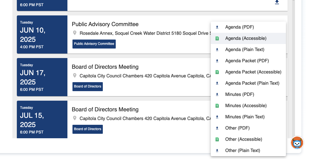Click download icon beside Agenda Packet (Plain Text)

[x=217, y=83]
